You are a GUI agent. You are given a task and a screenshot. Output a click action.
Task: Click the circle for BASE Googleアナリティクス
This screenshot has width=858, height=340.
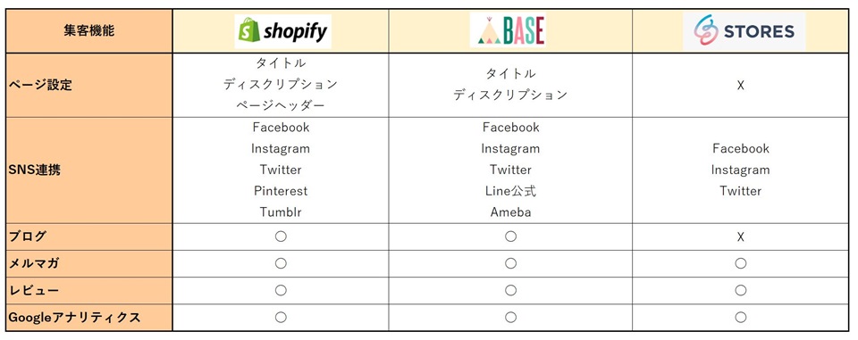click(510, 317)
